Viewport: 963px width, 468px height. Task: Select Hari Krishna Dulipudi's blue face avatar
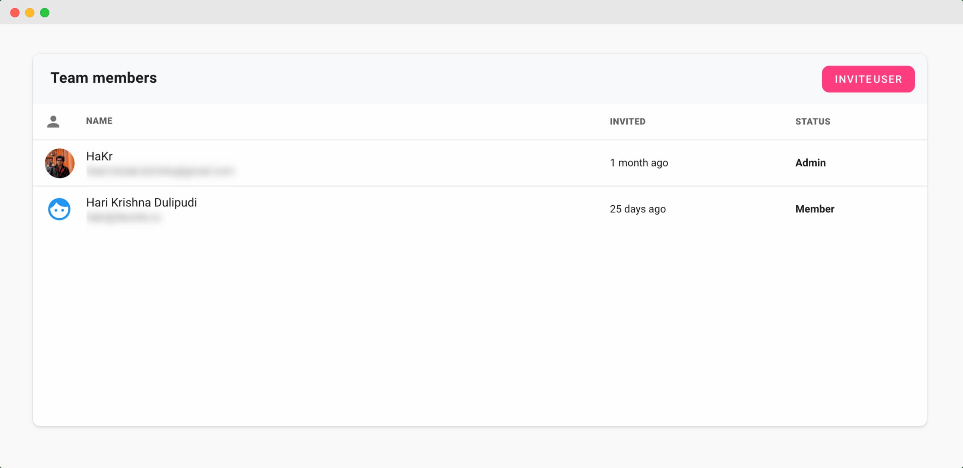tap(60, 209)
